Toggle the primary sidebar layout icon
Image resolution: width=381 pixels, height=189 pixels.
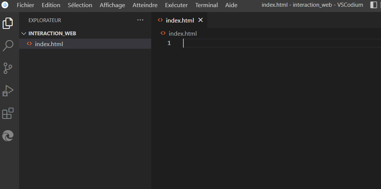point(374,5)
